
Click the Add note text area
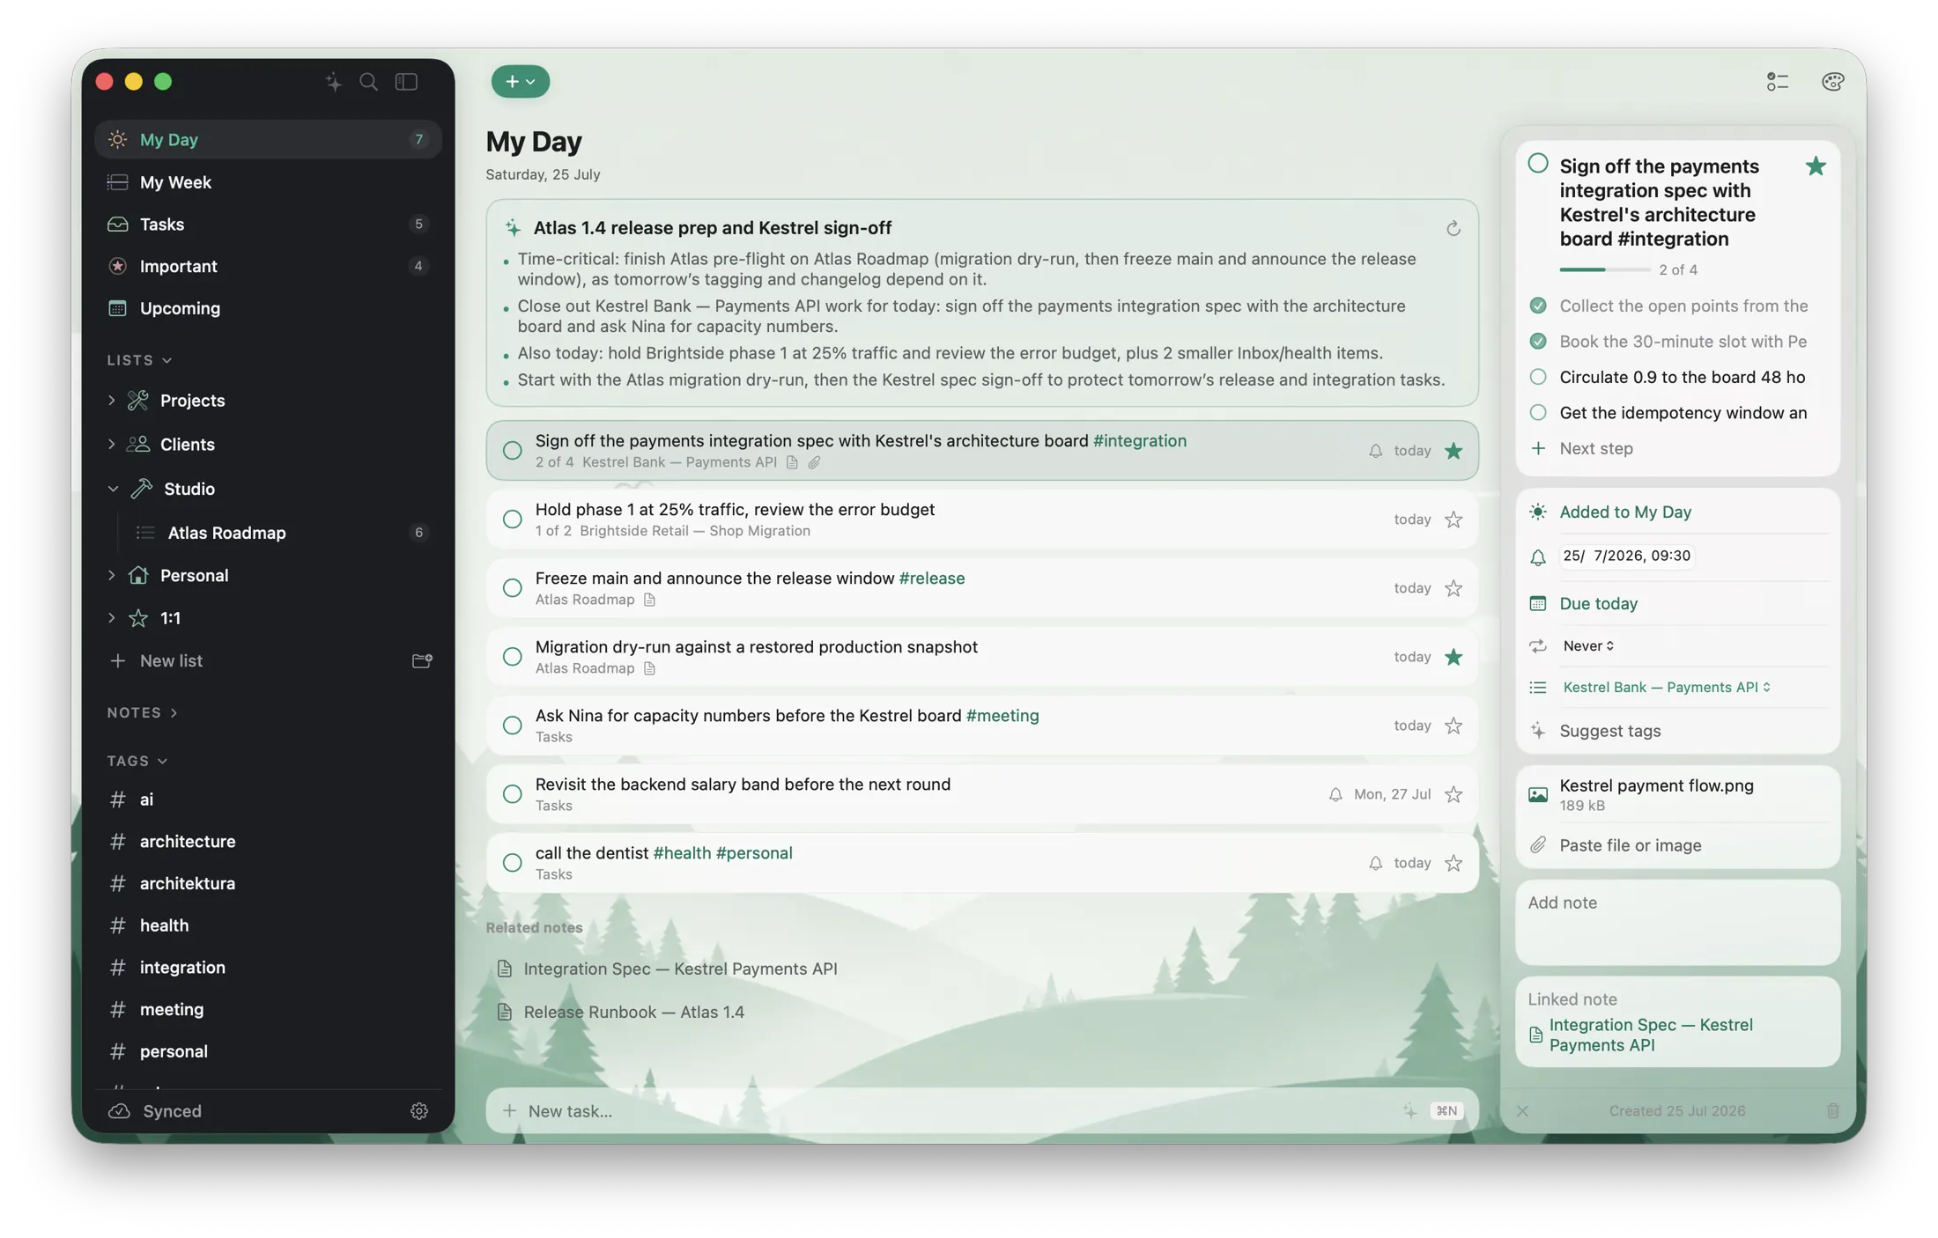(1677, 923)
